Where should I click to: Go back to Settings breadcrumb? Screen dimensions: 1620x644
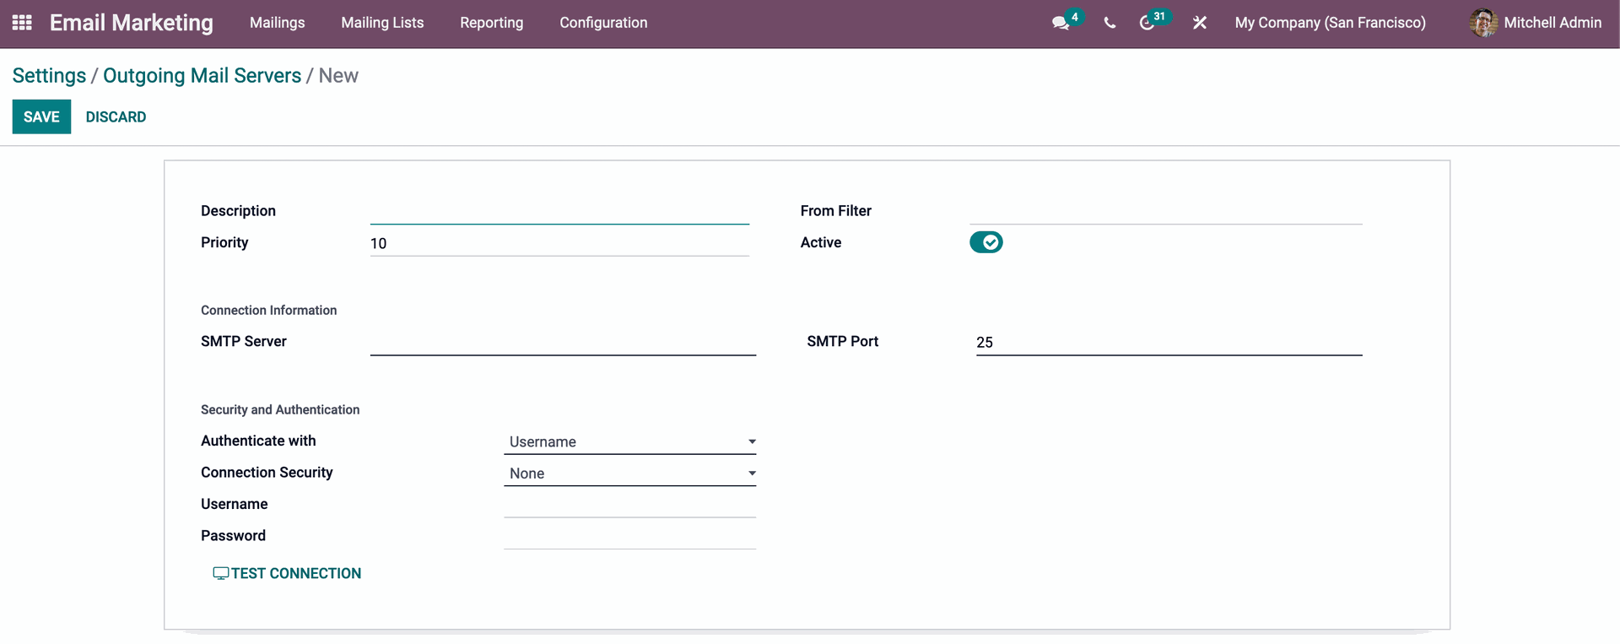click(49, 75)
